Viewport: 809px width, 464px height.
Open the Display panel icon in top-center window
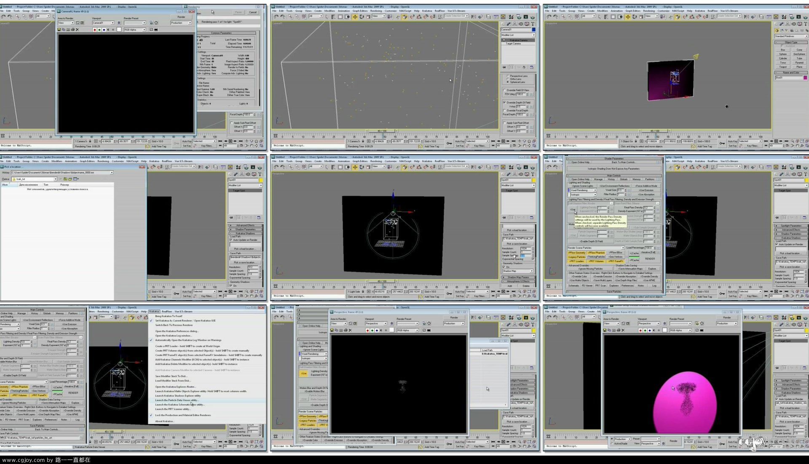point(527,24)
